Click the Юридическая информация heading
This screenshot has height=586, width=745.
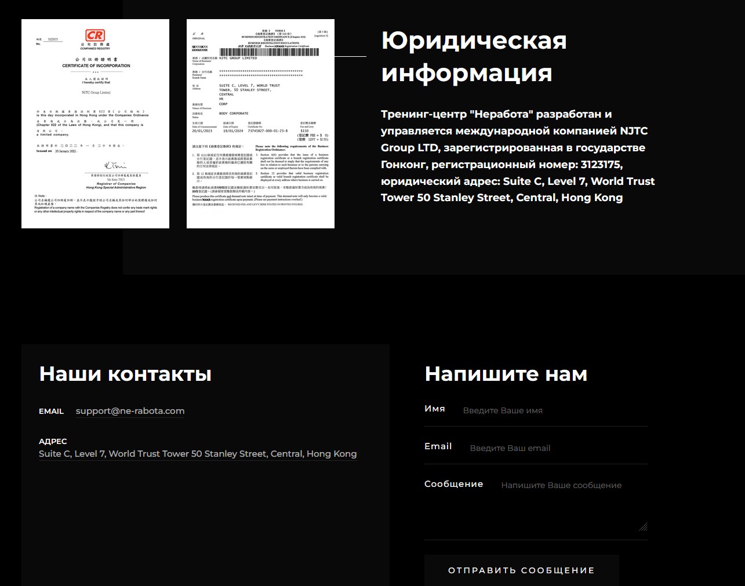pyautogui.click(x=474, y=57)
